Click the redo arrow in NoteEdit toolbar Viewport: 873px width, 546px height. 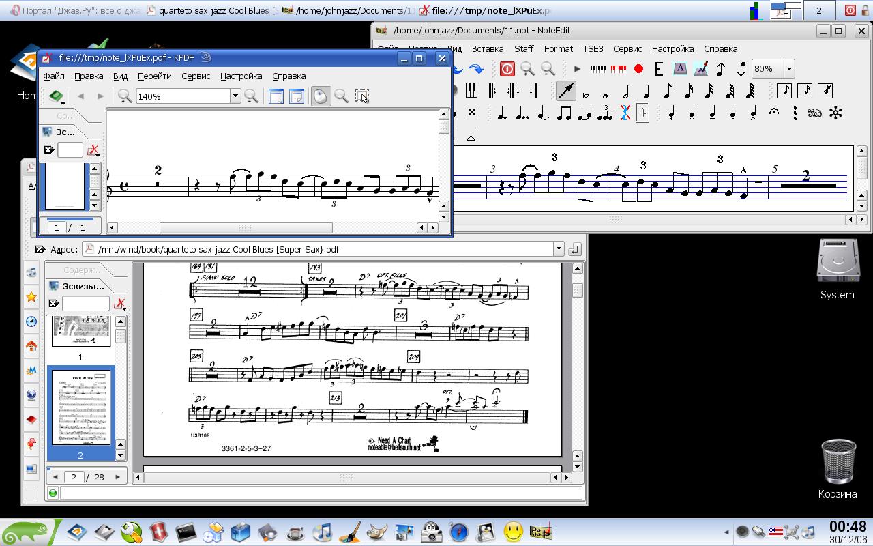coord(476,69)
